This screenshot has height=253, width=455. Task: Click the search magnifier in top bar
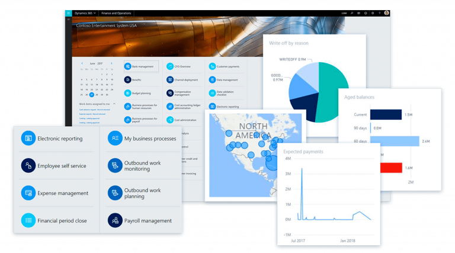coord(352,13)
